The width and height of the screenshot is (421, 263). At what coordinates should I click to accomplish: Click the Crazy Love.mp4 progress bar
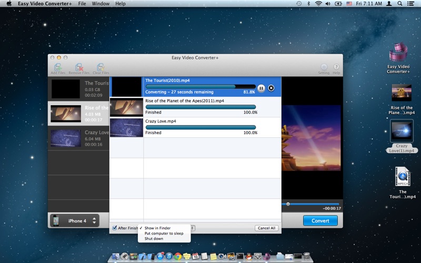tap(201, 127)
